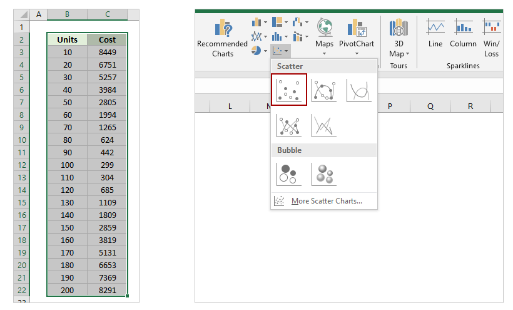Click the cell with value 304

coord(108,177)
